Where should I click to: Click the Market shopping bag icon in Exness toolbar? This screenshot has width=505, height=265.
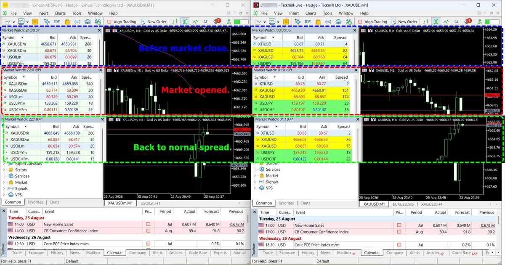(x=67, y=21)
